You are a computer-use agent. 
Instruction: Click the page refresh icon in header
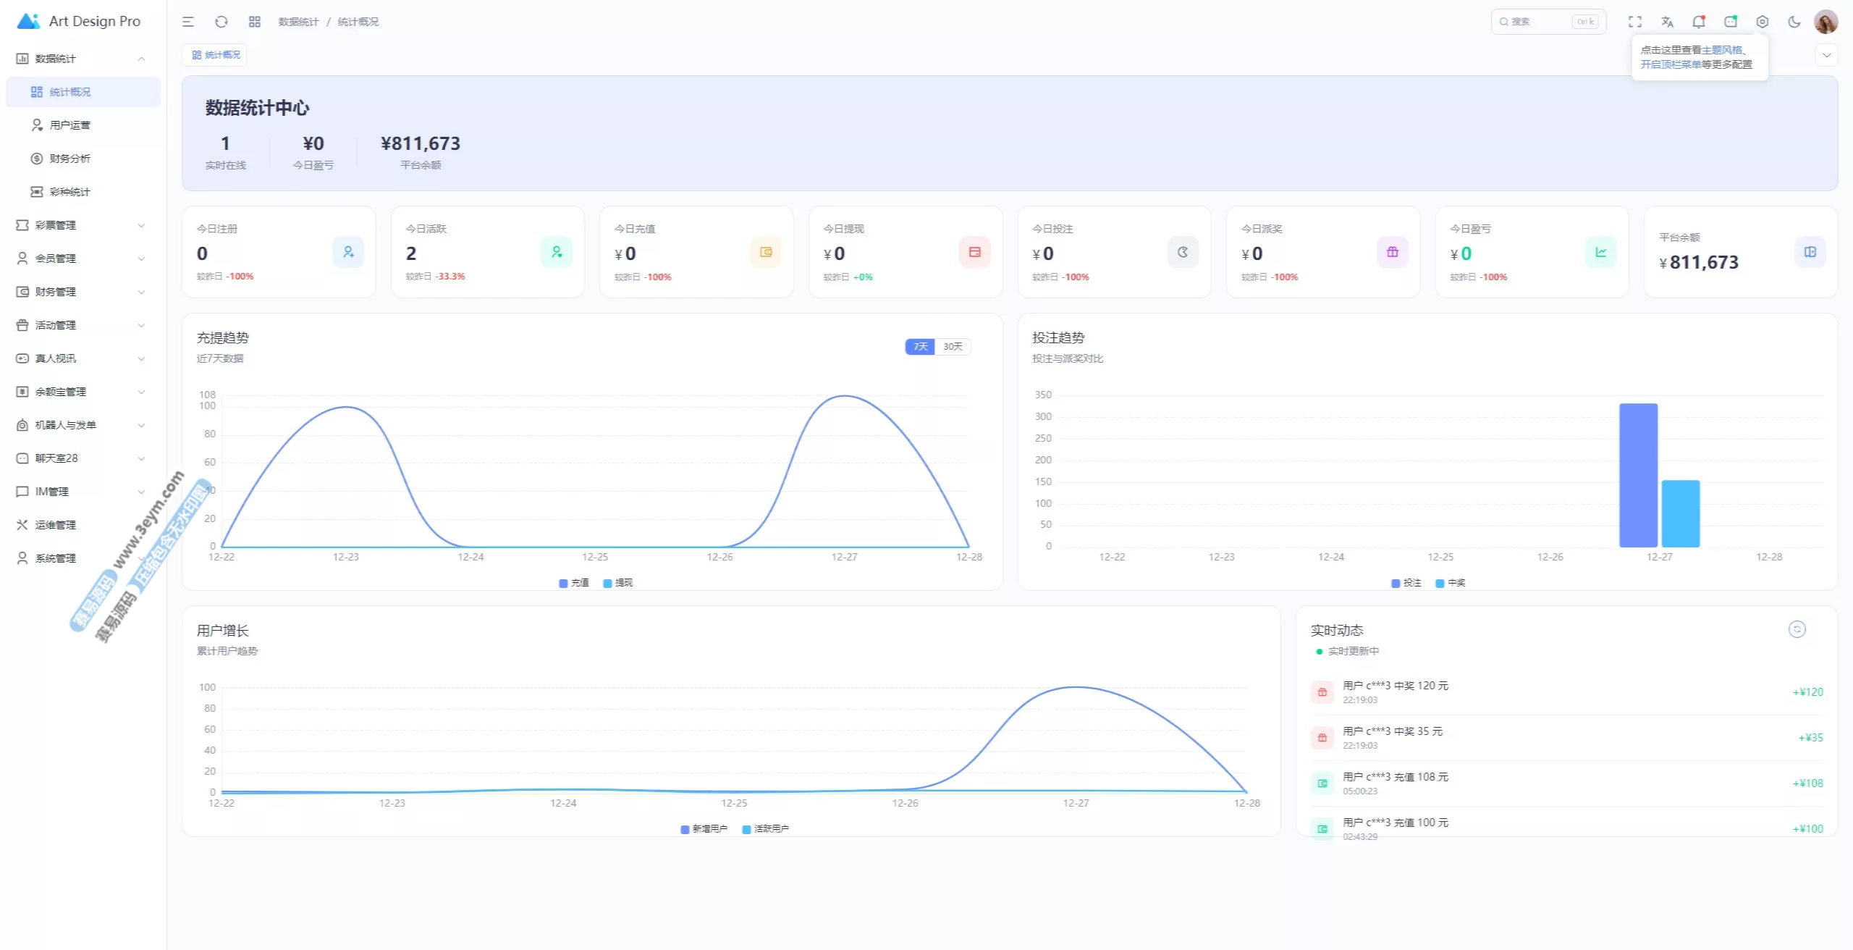point(221,22)
